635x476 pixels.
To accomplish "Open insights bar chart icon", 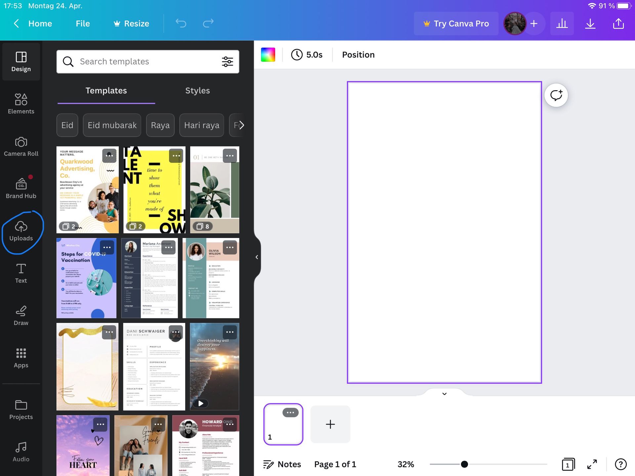I will point(562,23).
